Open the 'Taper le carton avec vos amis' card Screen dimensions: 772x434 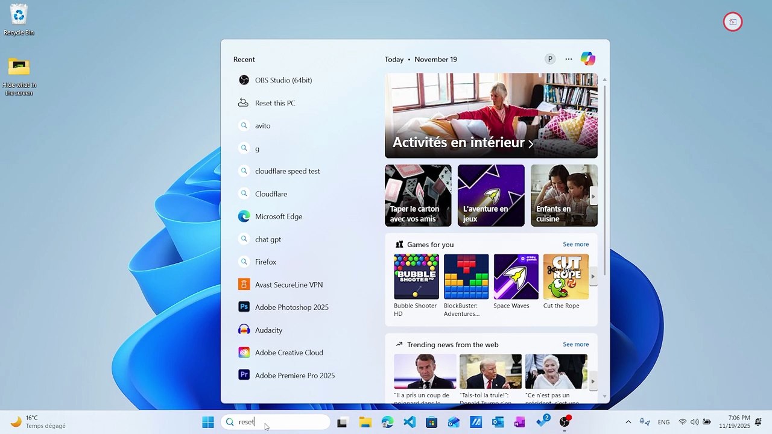[x=418, y=195]
